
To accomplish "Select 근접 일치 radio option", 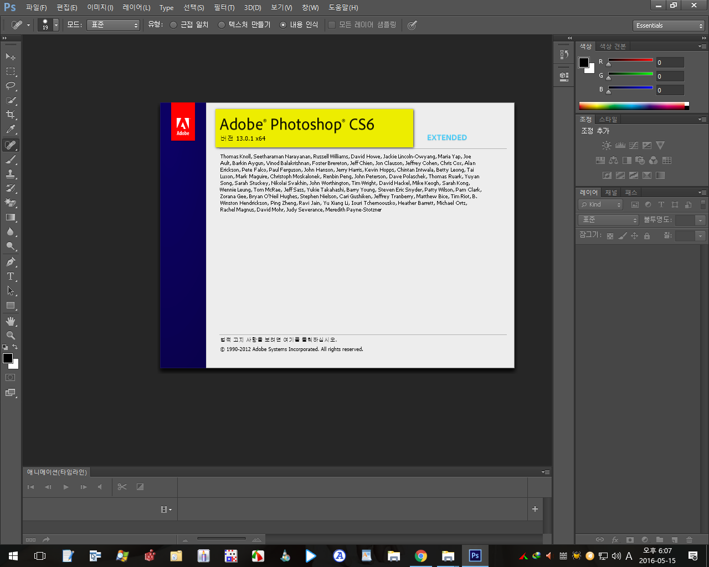I will click(x=189, y=25).
